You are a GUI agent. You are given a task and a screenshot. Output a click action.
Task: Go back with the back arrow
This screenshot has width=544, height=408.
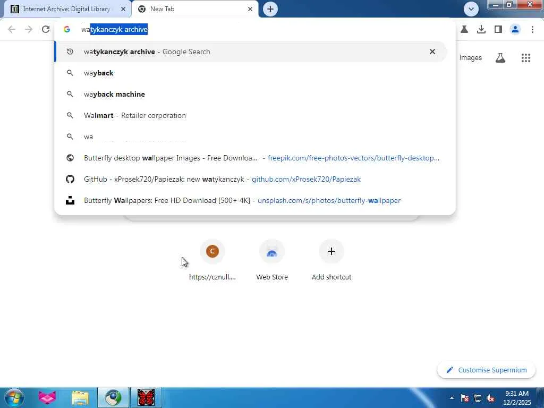click(x=12, y=30)
